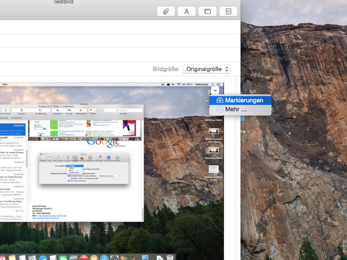
Task: Open the photo browser toolbar button
Action: 207,12
